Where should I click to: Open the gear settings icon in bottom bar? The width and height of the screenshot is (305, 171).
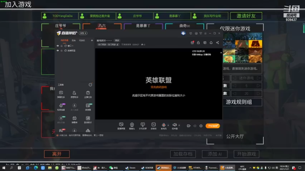pyautogui.click(x=201, y=126)
